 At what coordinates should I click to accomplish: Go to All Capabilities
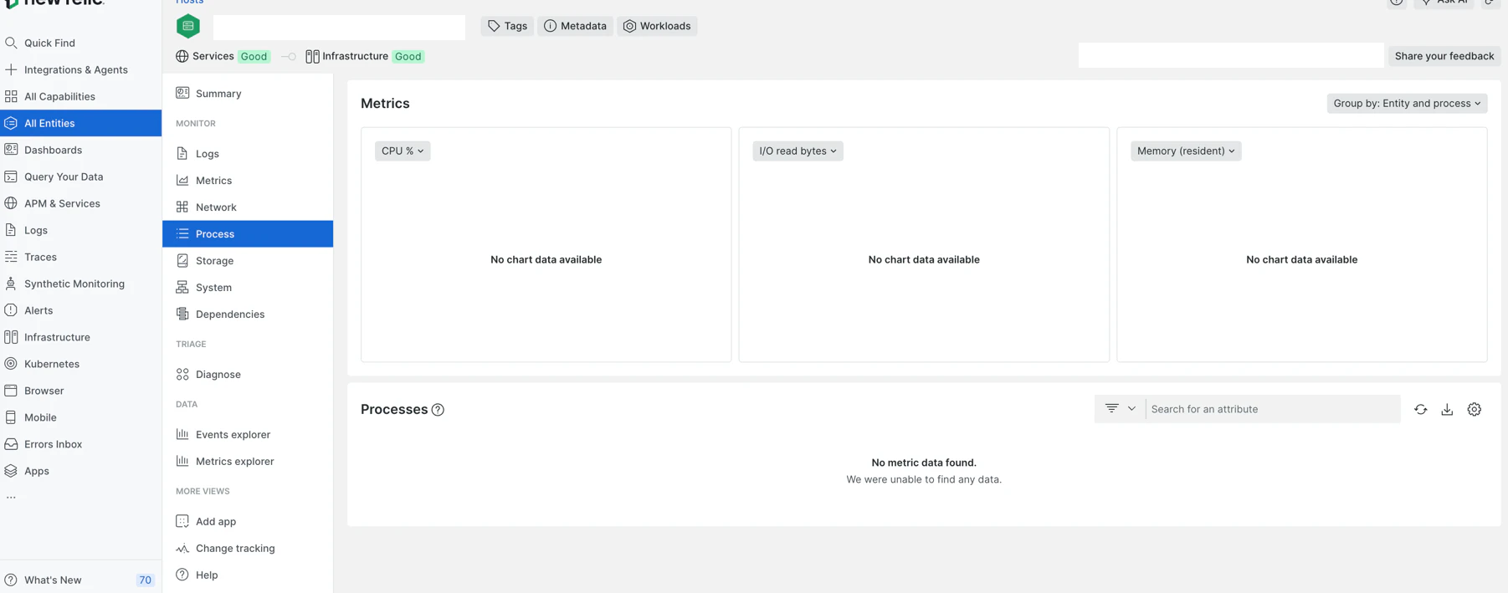(80, 96)
